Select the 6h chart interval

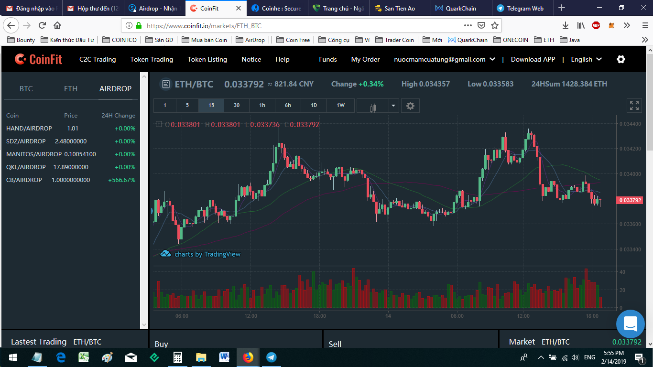(x=288, y=106)
